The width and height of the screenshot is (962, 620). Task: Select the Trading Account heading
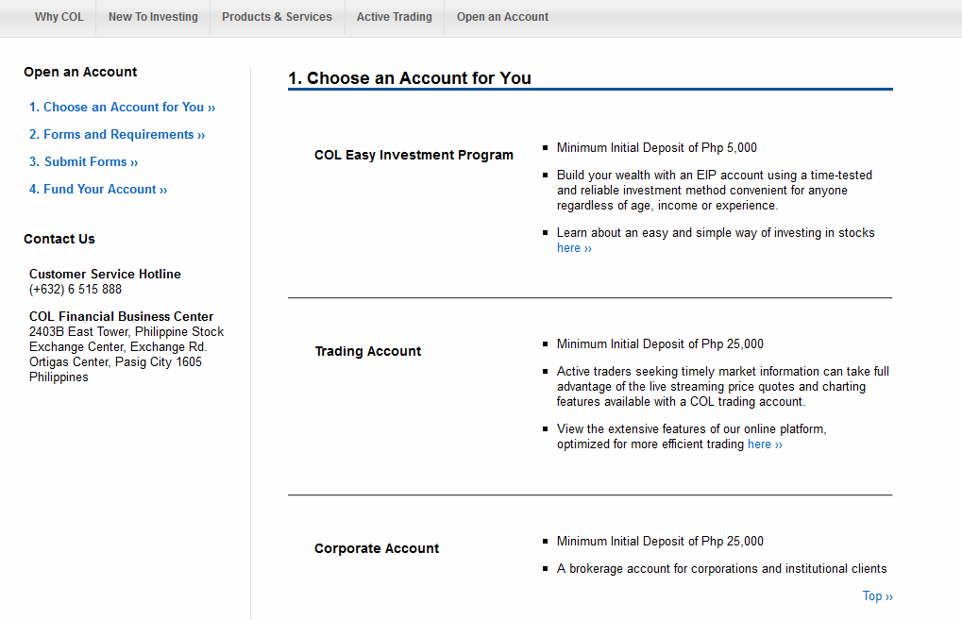point(367,351)
